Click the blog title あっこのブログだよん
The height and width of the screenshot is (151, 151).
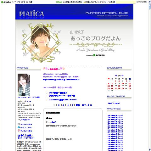point(96,38)
